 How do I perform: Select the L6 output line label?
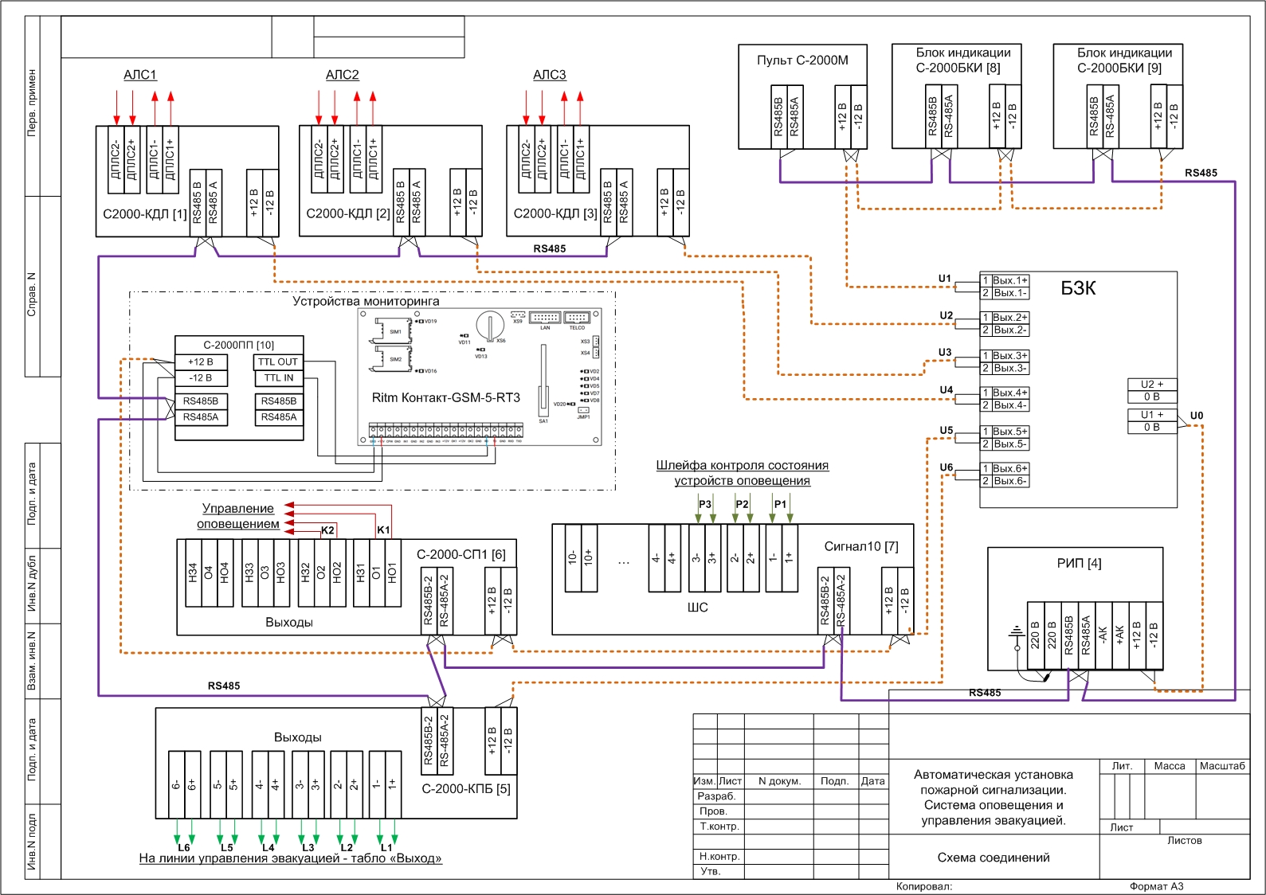(184, 848)
